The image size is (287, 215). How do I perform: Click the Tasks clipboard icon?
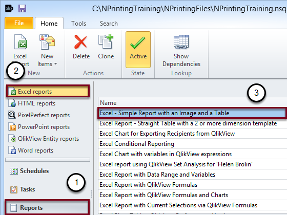pos(14,189)
